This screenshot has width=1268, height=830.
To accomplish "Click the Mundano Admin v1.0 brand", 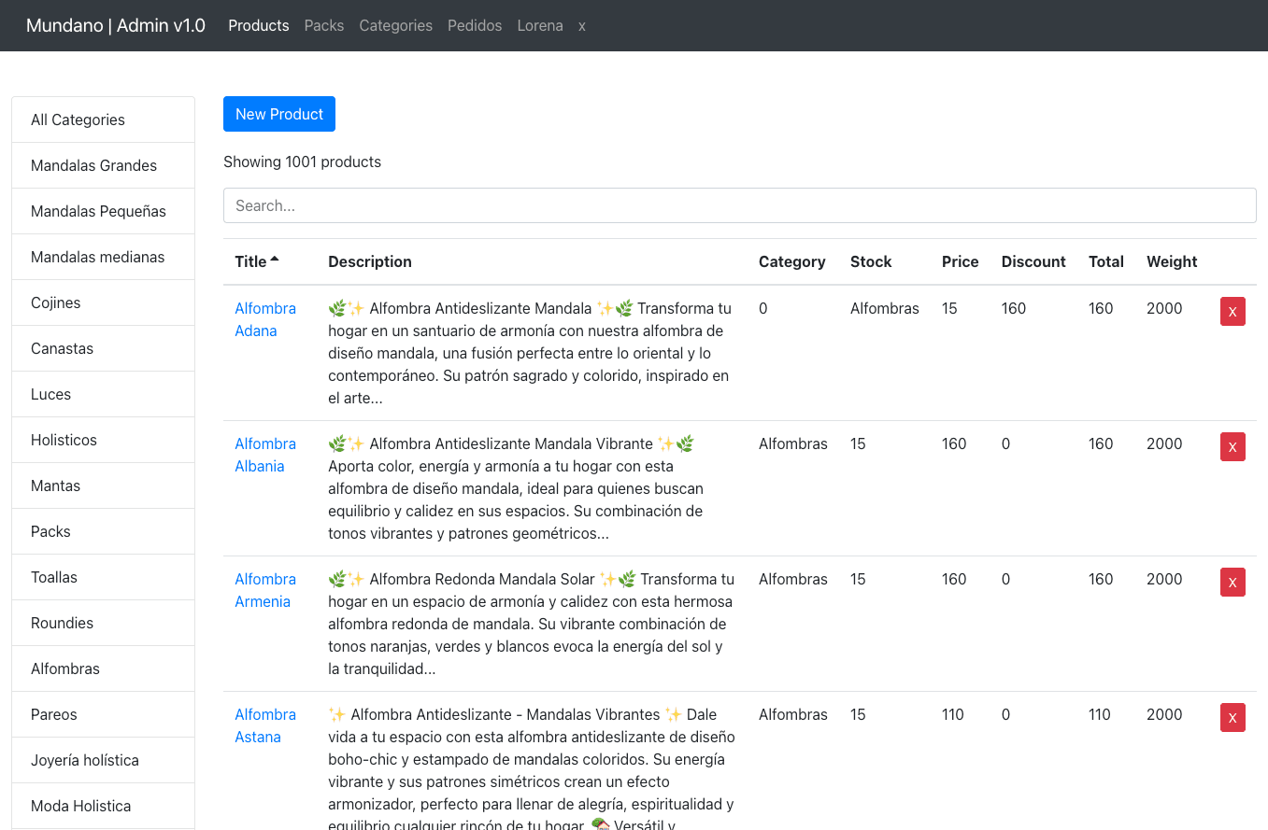I will click(x=116, y=25).
